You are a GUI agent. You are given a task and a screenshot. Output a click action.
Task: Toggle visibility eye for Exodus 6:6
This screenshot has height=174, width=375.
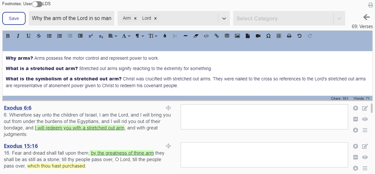365,119
